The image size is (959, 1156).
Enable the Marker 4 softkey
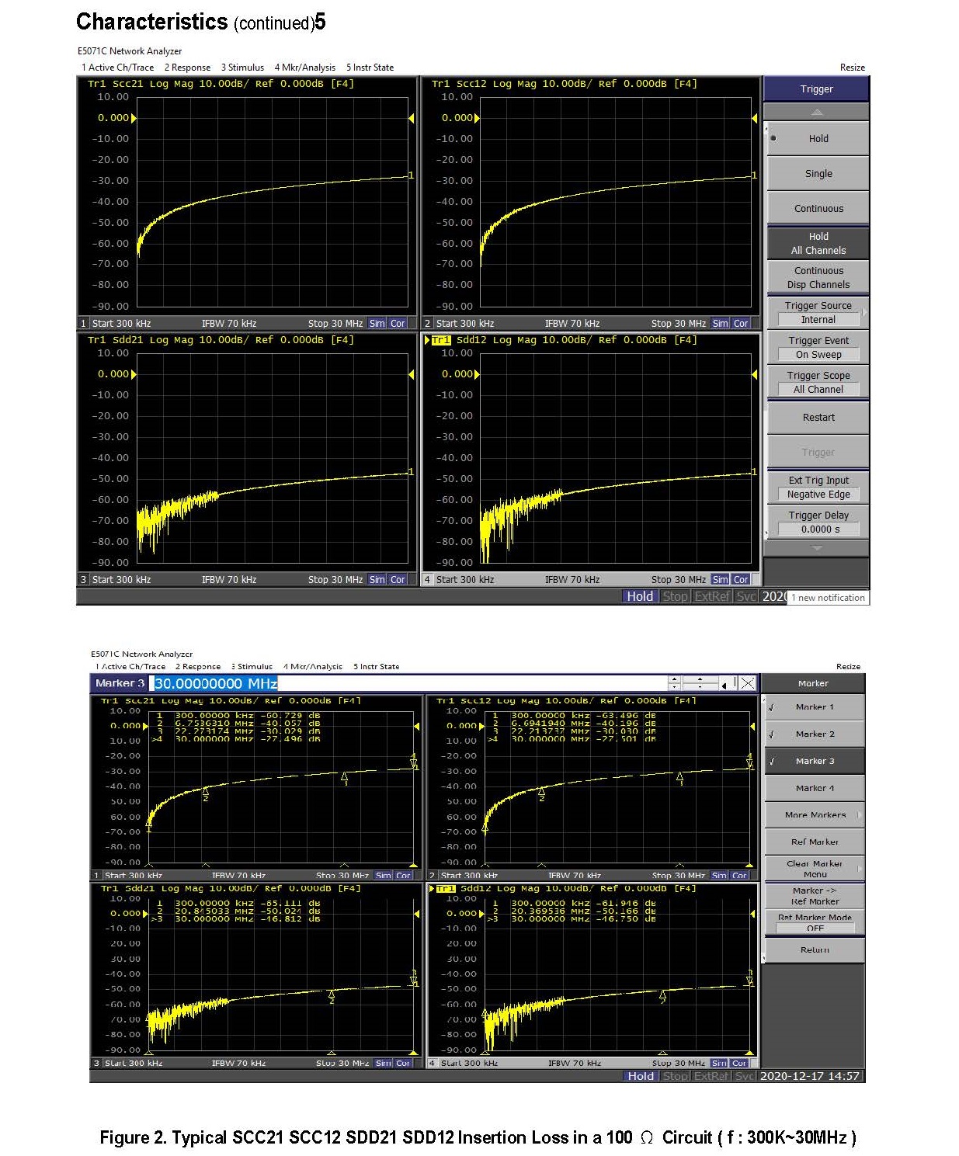(x=814, y=788)
